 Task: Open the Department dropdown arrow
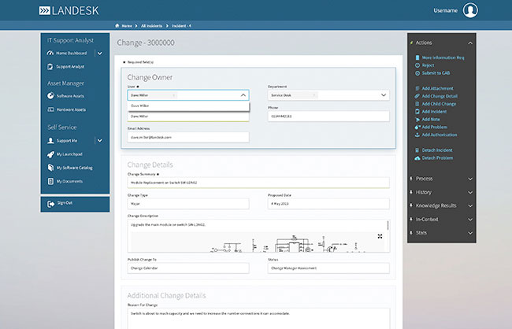[x=384, y=95]
